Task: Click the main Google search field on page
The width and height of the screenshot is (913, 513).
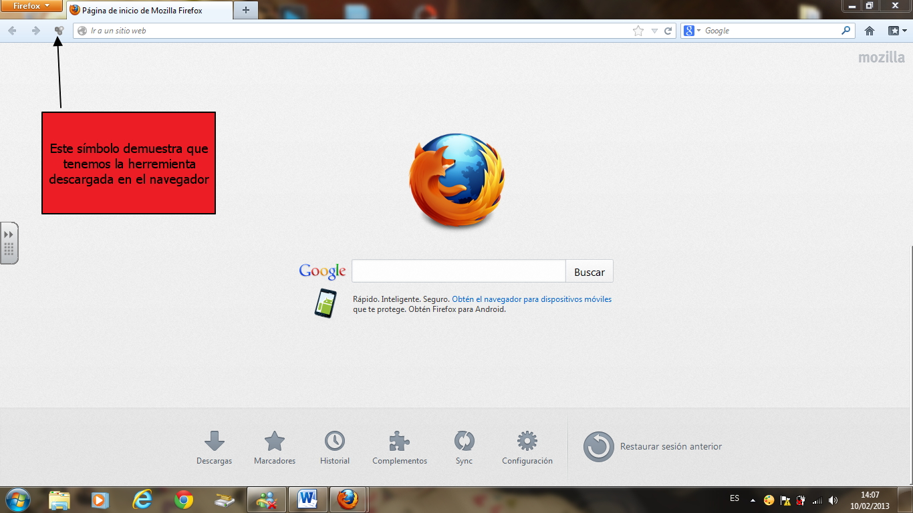Action: click(x=459, y=271)
